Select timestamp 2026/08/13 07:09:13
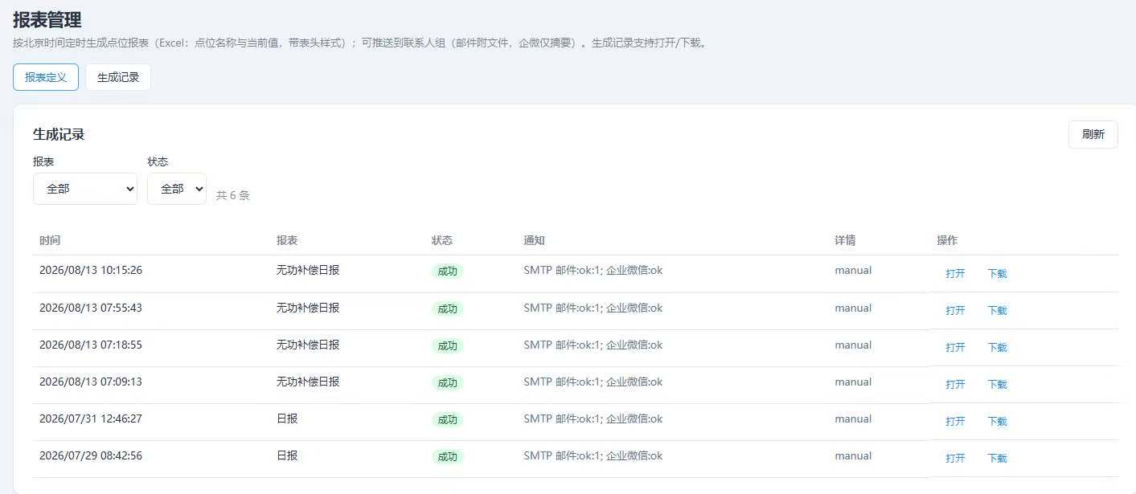 [x=91, y=382]
